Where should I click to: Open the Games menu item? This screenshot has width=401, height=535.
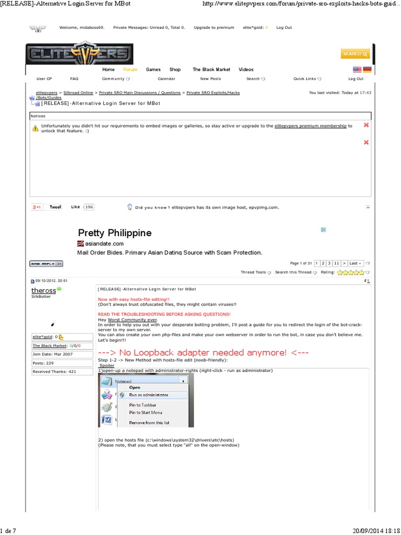[x=153, y=69]
